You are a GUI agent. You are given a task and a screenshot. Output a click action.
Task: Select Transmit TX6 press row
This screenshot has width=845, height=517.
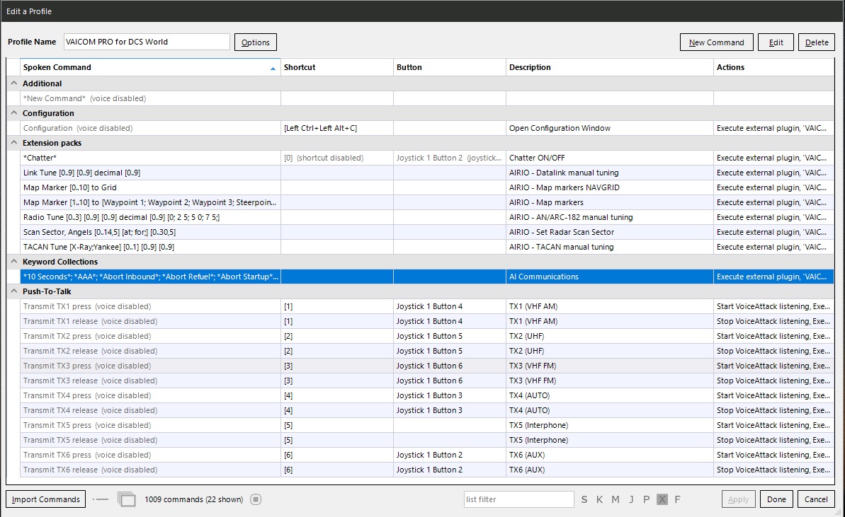(427, 455)
